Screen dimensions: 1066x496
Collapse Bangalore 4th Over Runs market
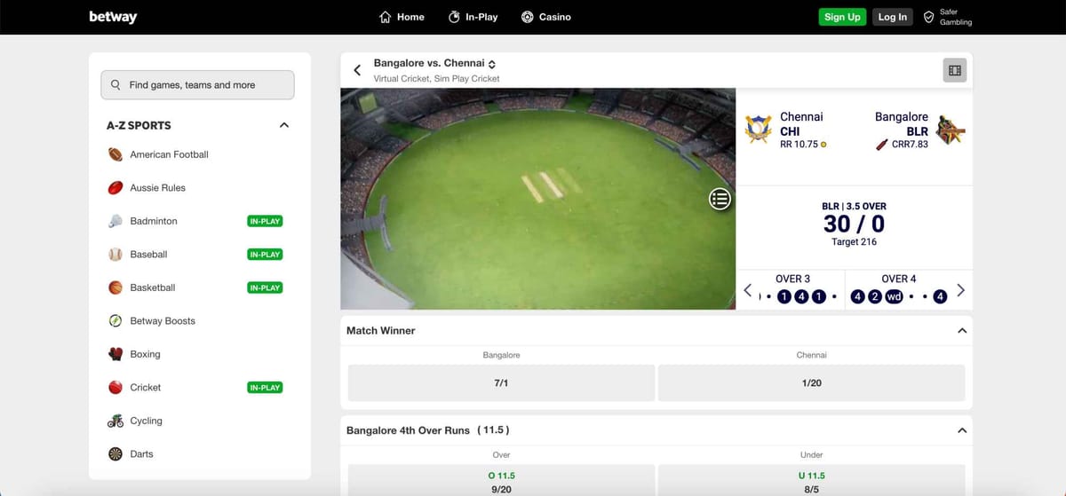coord(961,430)
